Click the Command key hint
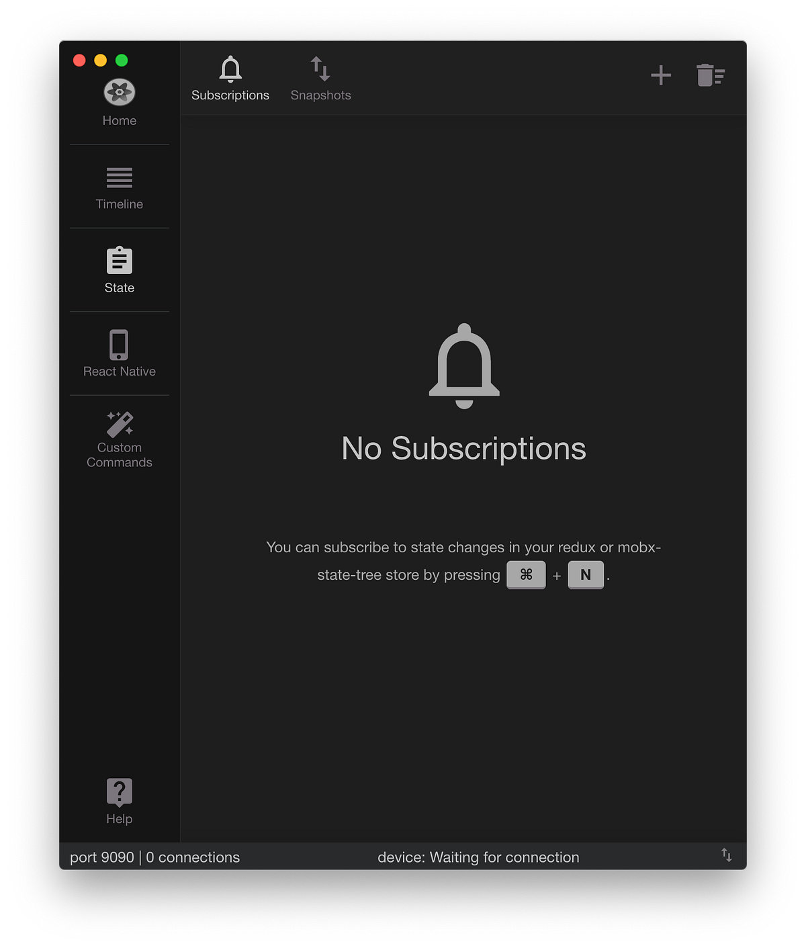 526,574
